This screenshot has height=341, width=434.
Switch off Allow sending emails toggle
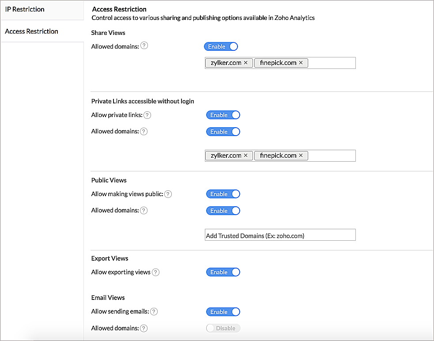click(223, 312)
